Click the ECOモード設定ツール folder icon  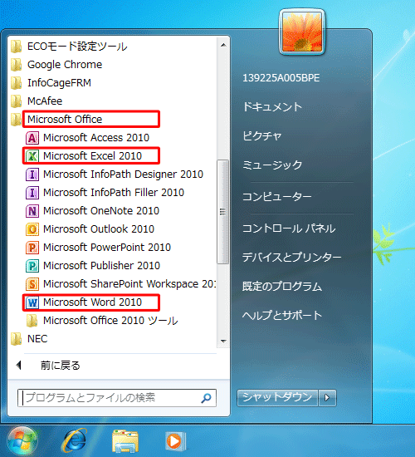(17, 47)
